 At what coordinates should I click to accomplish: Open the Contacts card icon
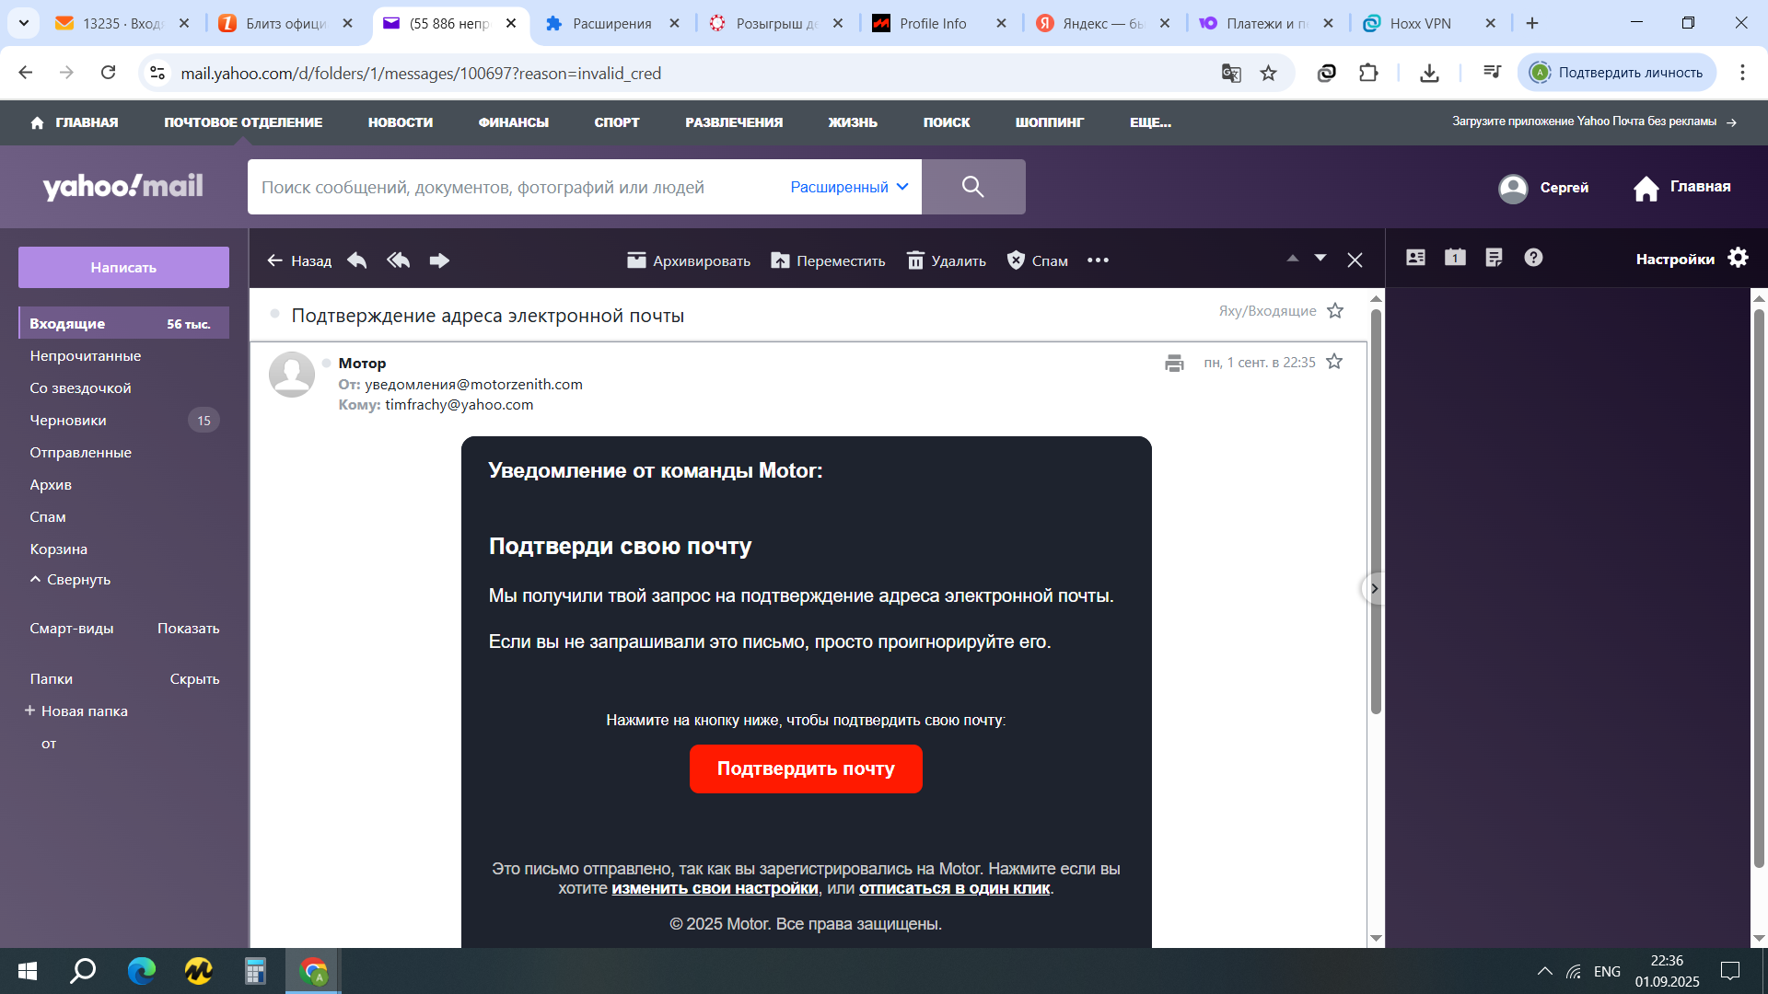tap(1415, 258)
